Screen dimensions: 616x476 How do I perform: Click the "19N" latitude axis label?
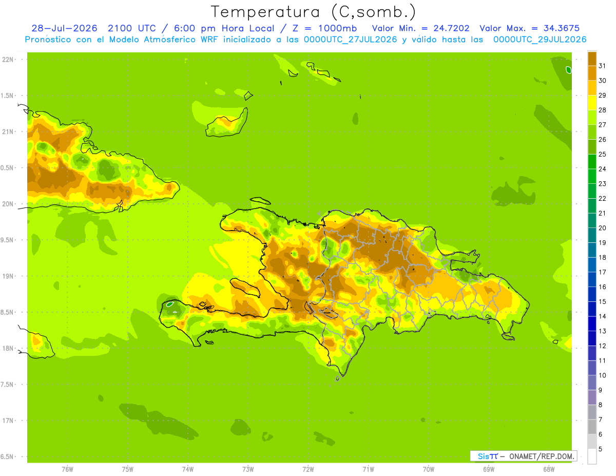8,276
